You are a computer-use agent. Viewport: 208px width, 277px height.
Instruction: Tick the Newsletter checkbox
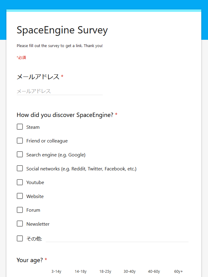[20, 224]
